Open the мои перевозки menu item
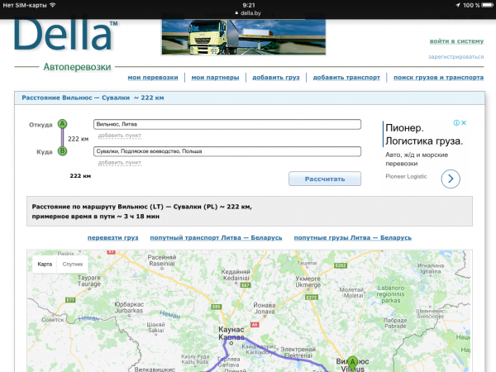Image resolution: width=496 pixels, height=372 pixels. click(x=153, y=77)
